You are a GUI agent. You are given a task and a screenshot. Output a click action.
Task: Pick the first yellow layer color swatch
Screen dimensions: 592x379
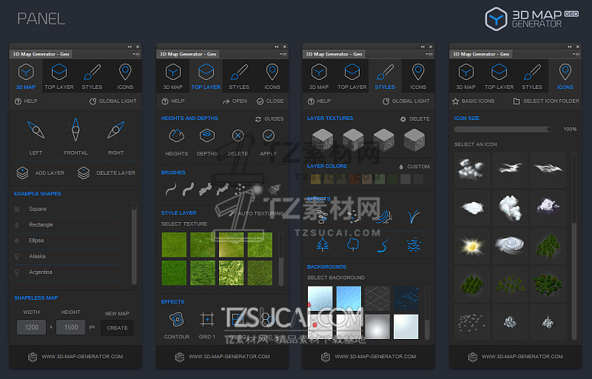(x=316, y=178)
